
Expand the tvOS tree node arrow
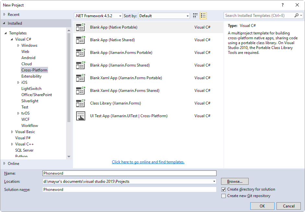click(18, 113)
